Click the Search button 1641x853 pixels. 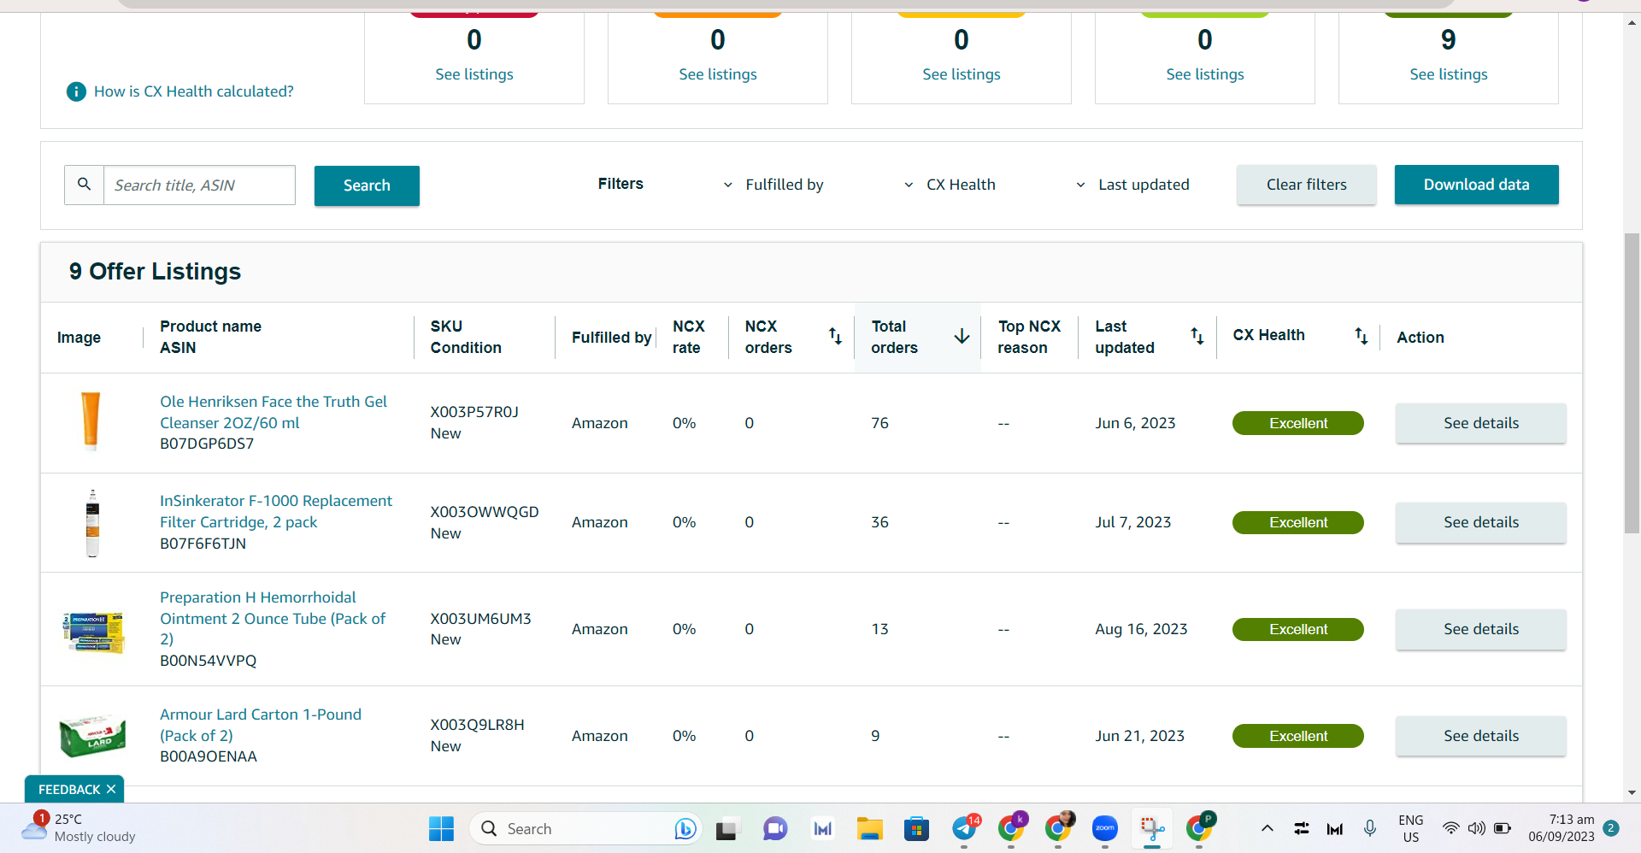pyautogui.click(x=367, y=185)
